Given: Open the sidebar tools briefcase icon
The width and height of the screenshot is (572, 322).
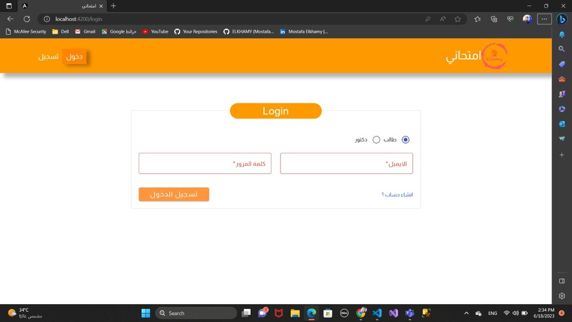Looking at the screenshot, I should click(562, 79).
